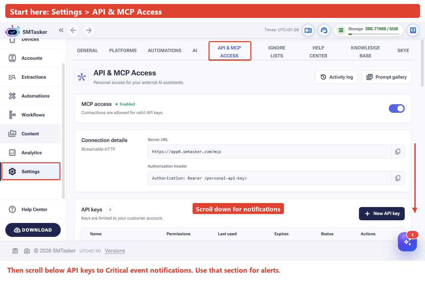
Task: Disable the MCP access toggle
Action: click(397, 108)
